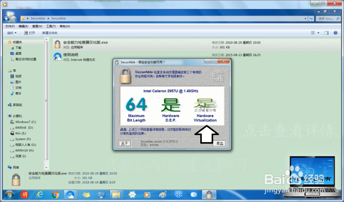This screenshot has height=202, width=344.
Task: Select drive 64Win8 (D:)
Action: coord(24,127)
